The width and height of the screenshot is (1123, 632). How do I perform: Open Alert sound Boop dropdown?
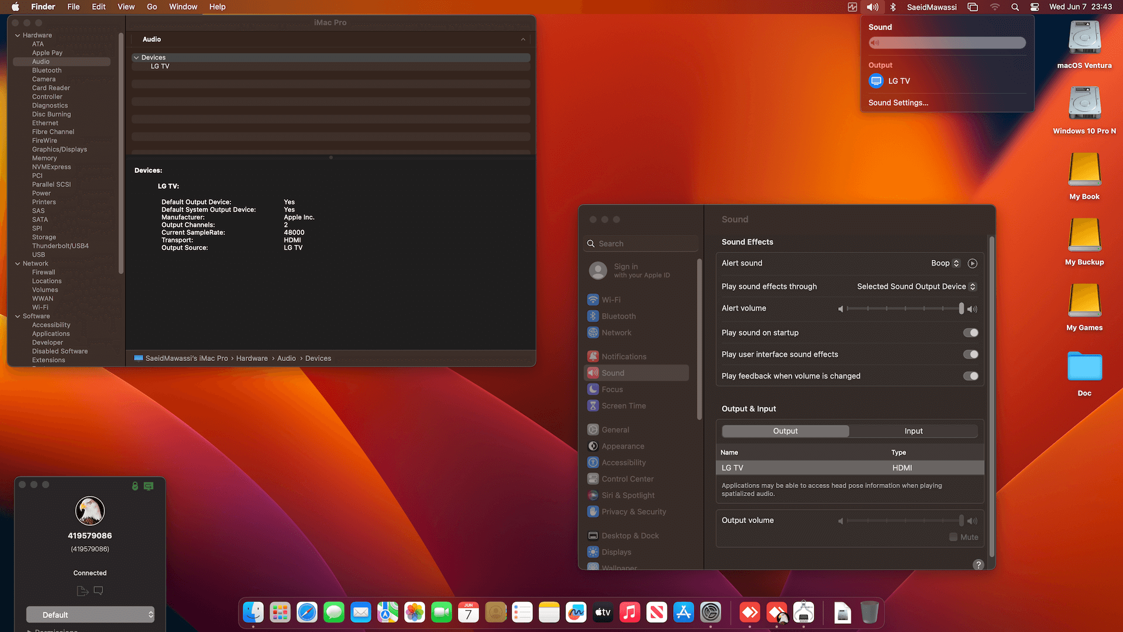click(945, 263)
